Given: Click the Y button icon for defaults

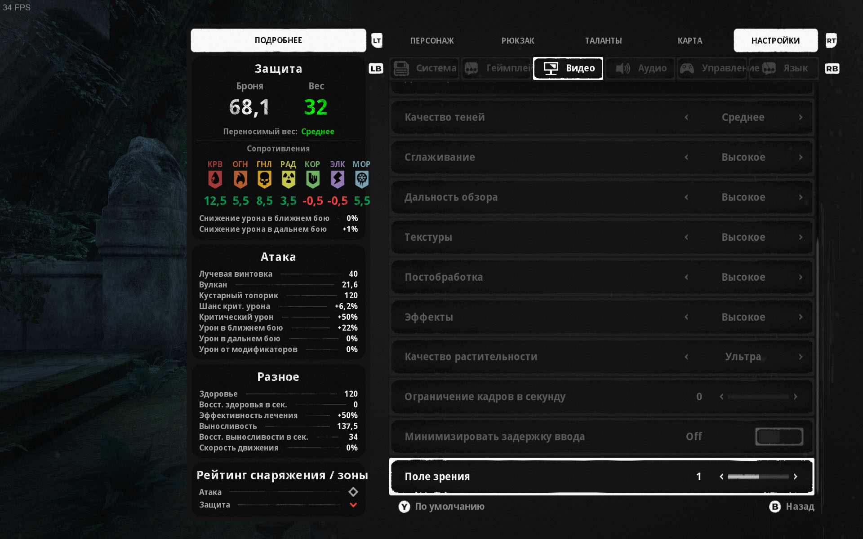Looking at the screenshot, I should coord(404,507).
